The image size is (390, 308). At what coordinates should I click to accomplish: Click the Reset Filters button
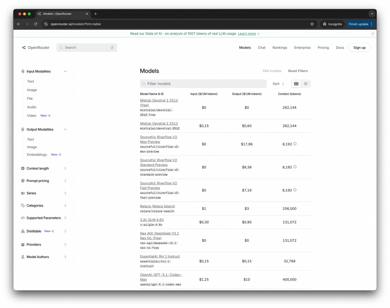pyautogui.click(x=298, y=71)
